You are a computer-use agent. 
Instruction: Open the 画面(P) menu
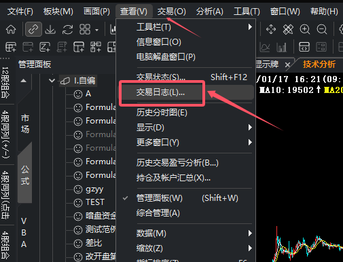[96, 12]
